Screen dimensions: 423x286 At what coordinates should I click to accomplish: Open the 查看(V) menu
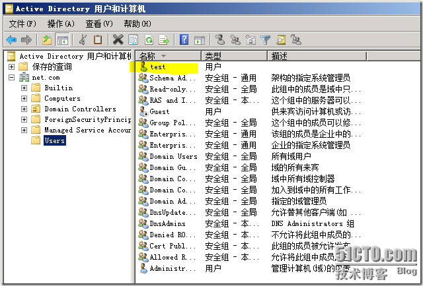point(99,24)
